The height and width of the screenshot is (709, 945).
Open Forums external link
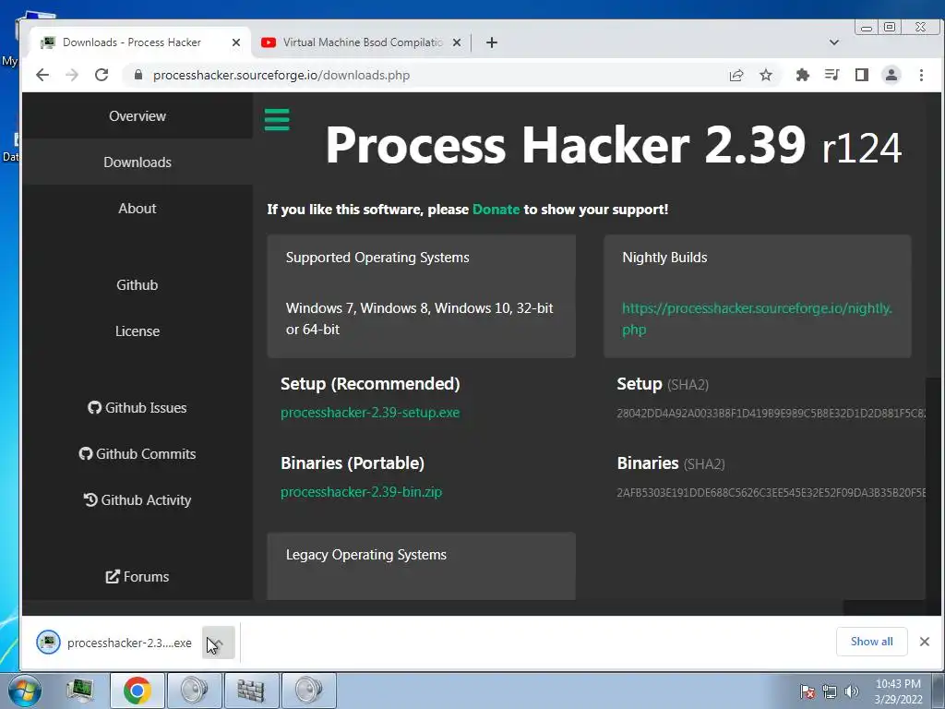tap(138, 576)
